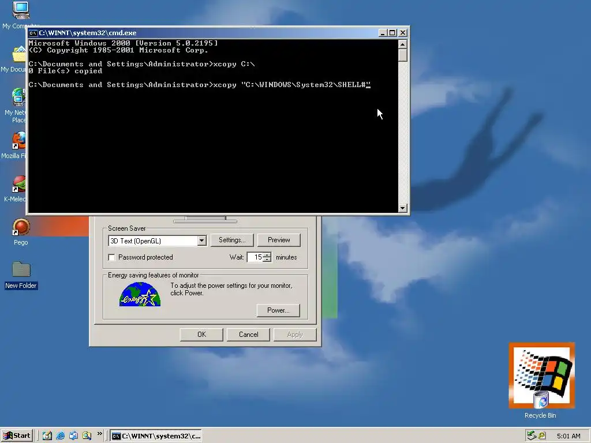This screenshot has height=443, width=591.
Task: Select the My Documents desktop icon
Action: pos(19,54)
